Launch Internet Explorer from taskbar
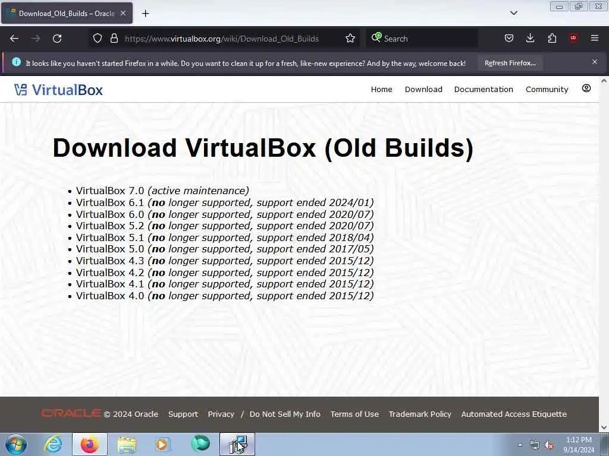This screenshot has width=609, height=456. [x=53, y=444]
